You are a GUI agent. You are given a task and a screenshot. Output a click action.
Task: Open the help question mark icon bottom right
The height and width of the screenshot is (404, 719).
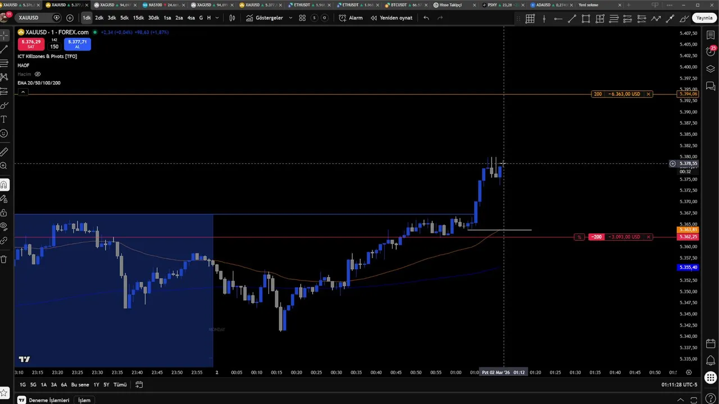711,399
